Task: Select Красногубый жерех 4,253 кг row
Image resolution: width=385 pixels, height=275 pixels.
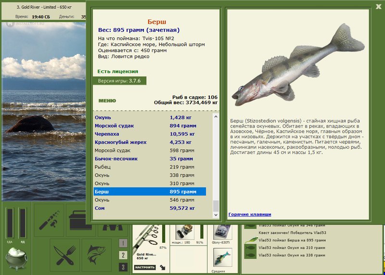Action: 150,142
